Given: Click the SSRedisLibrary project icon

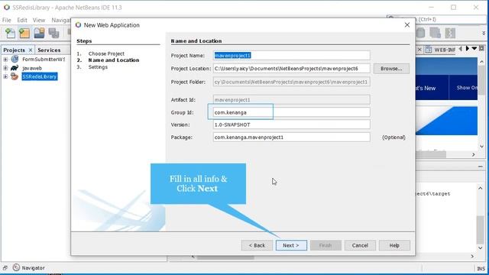Looking at the screenshot, I should pos(15,76).
